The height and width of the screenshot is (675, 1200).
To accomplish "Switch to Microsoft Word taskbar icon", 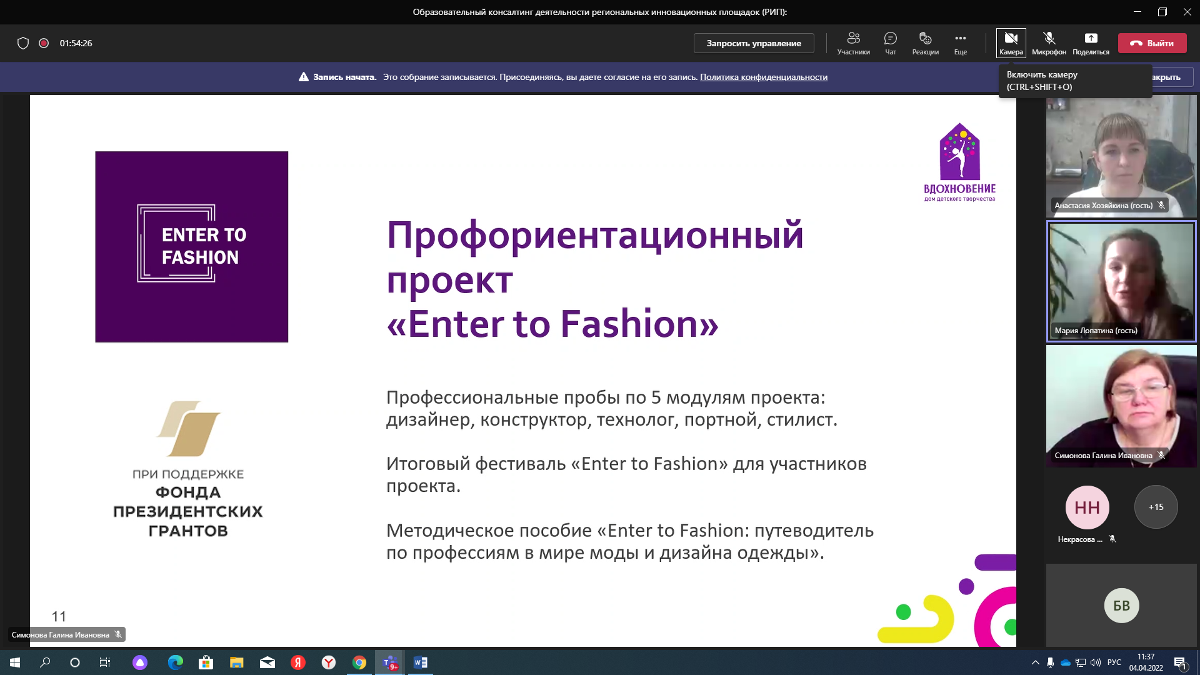I will pos(421,662).
